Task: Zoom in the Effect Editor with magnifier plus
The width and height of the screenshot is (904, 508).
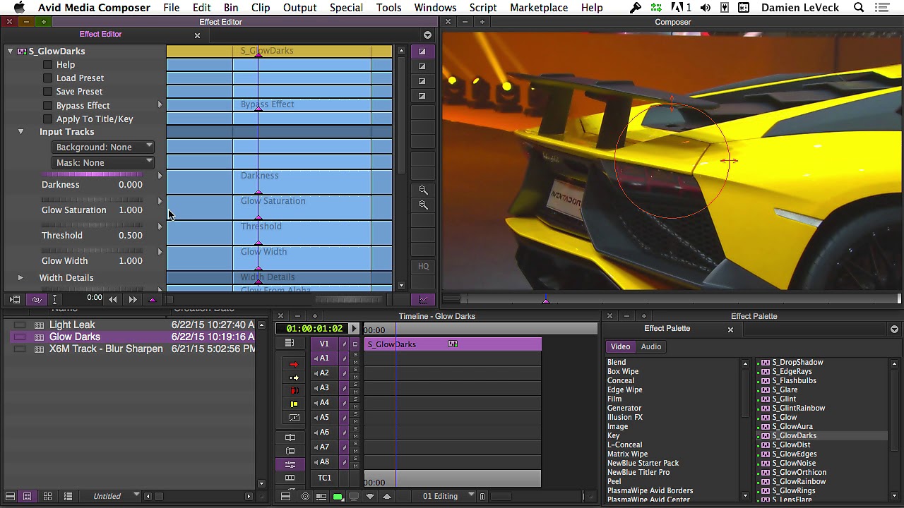Action: click(x=423, y=205)
